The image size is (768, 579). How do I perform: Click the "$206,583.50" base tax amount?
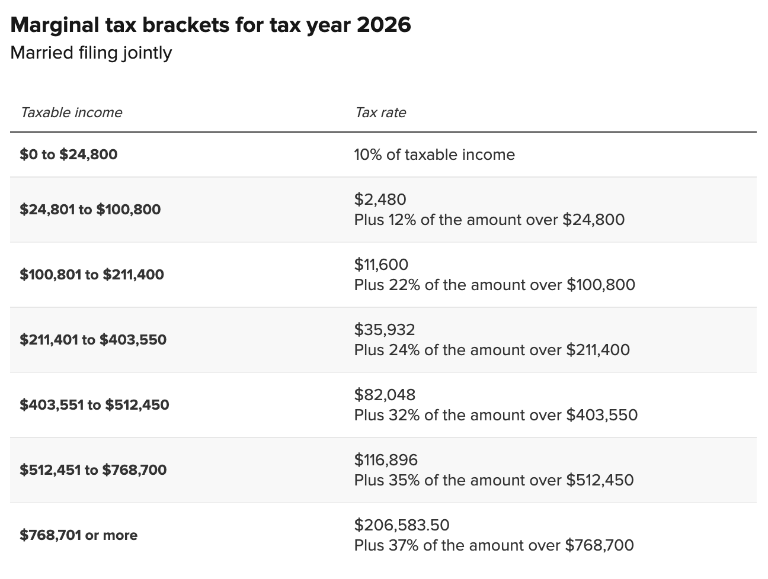402,525
